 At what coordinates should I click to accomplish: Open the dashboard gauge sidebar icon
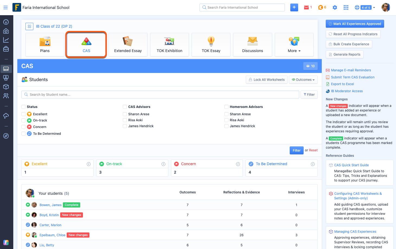click(6, 22)
